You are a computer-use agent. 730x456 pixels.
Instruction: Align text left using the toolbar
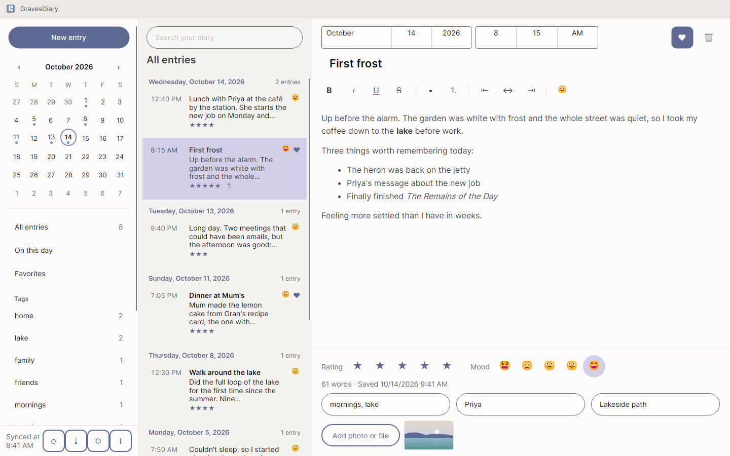[485, 90]
